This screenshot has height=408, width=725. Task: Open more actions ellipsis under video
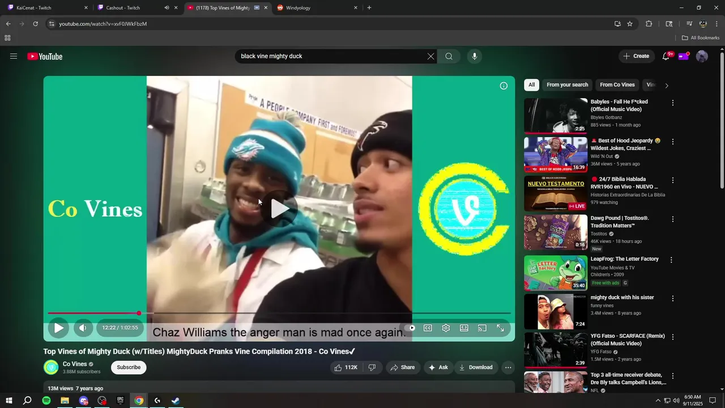(x=508, y=367)
